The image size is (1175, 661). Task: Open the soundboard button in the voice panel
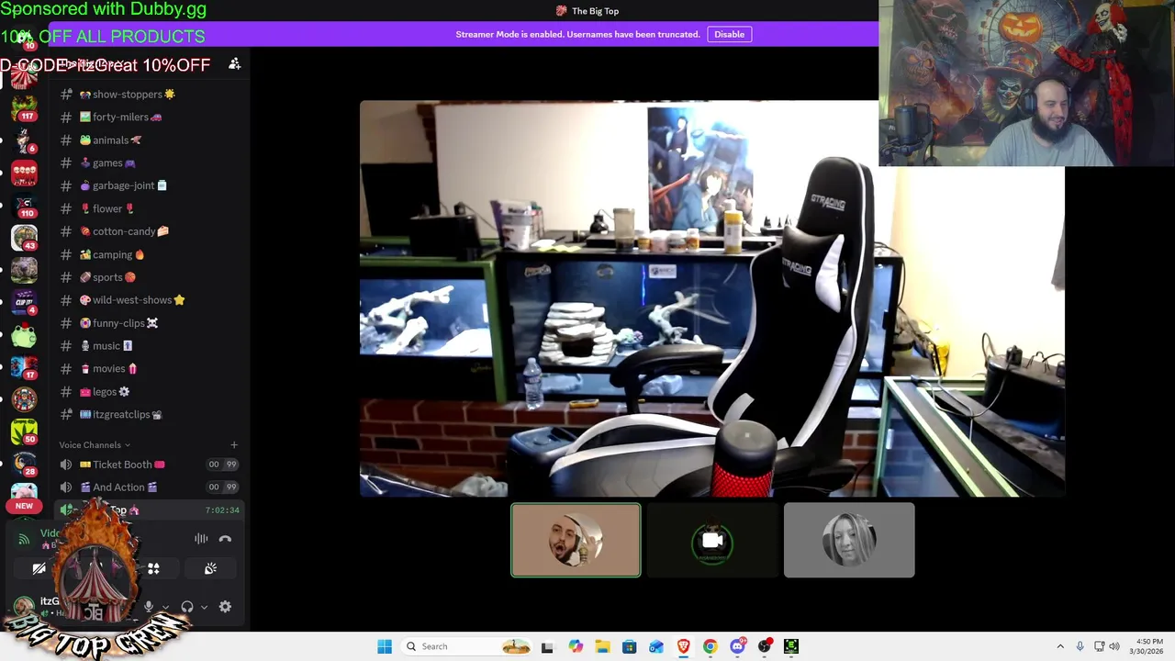pyautogui.click(x=210, y=569)
